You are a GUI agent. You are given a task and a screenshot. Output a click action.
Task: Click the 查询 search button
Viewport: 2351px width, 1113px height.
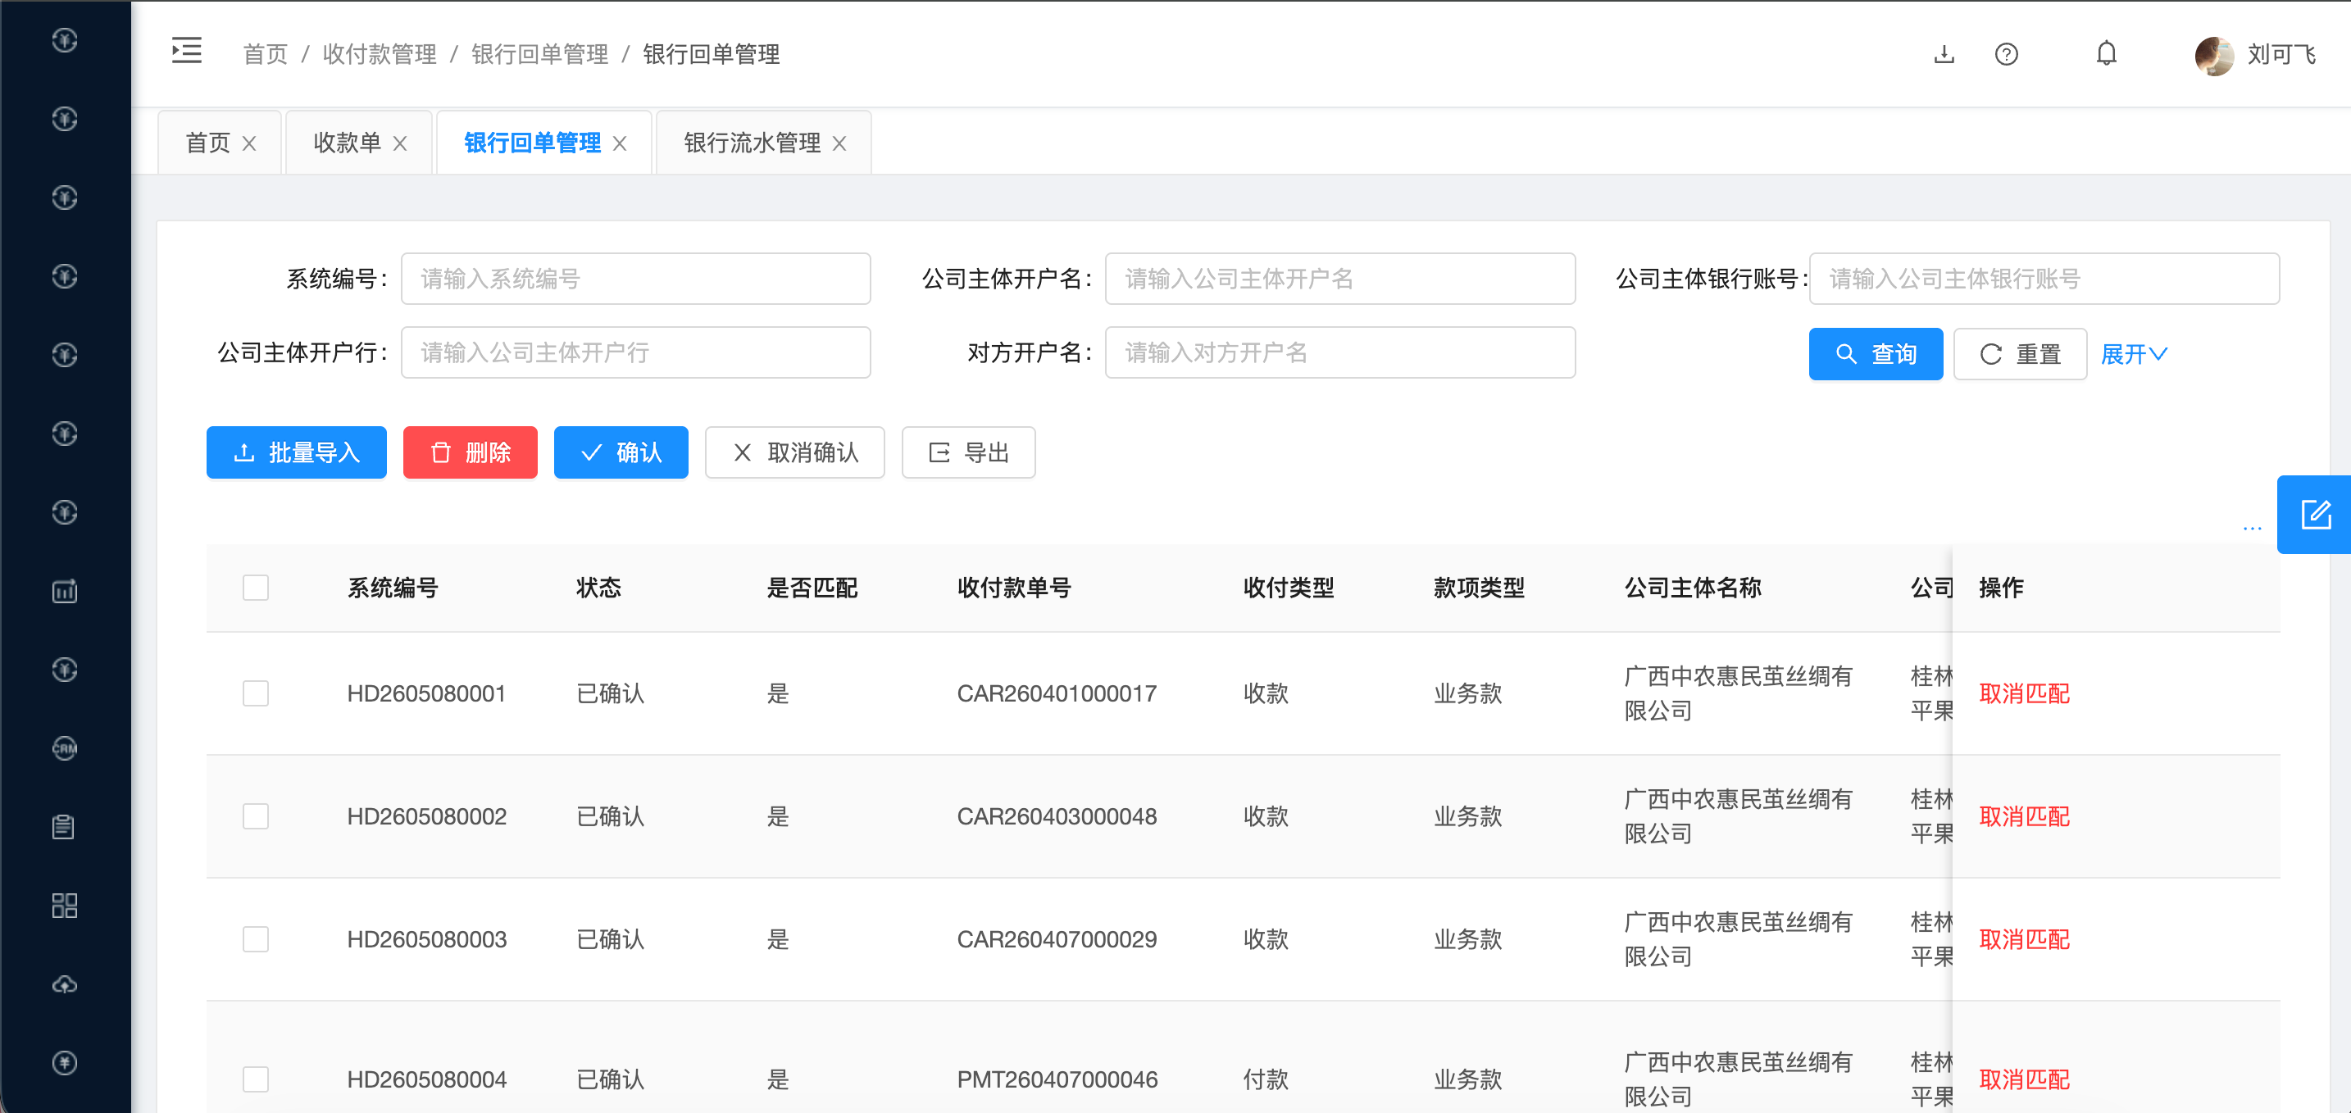point(1876,354)
